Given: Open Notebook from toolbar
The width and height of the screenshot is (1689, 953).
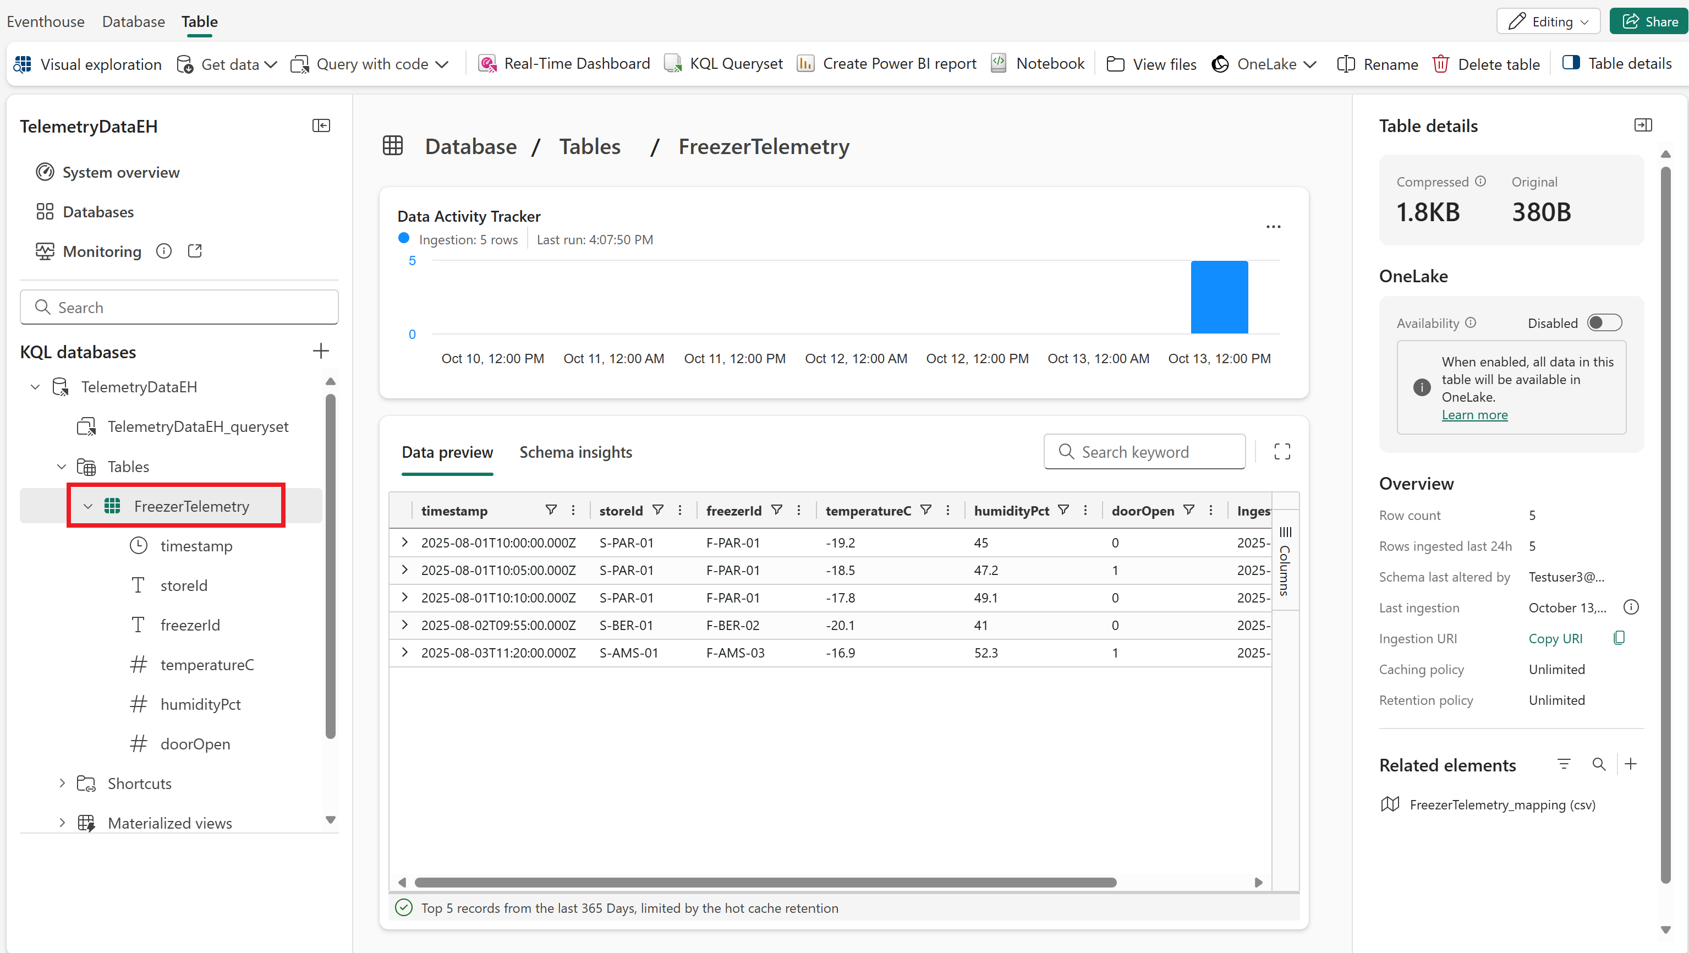Looking at the screenshot, I should pos(1037,64).
